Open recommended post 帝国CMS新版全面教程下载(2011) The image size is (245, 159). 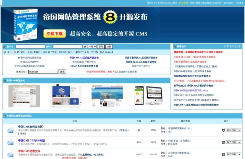click(x=191, y=91)
